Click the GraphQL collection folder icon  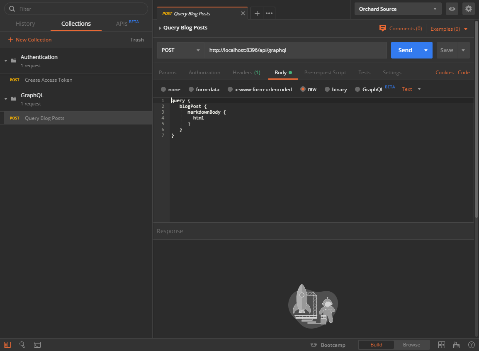(14, 99)
